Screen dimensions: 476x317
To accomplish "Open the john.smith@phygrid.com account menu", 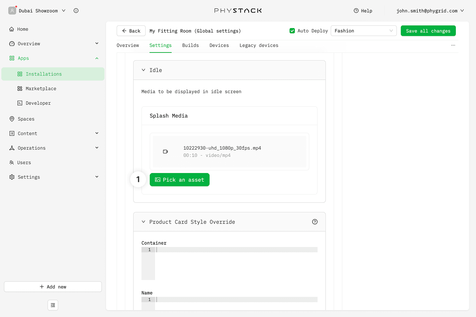I will click(x=430, y=11).
